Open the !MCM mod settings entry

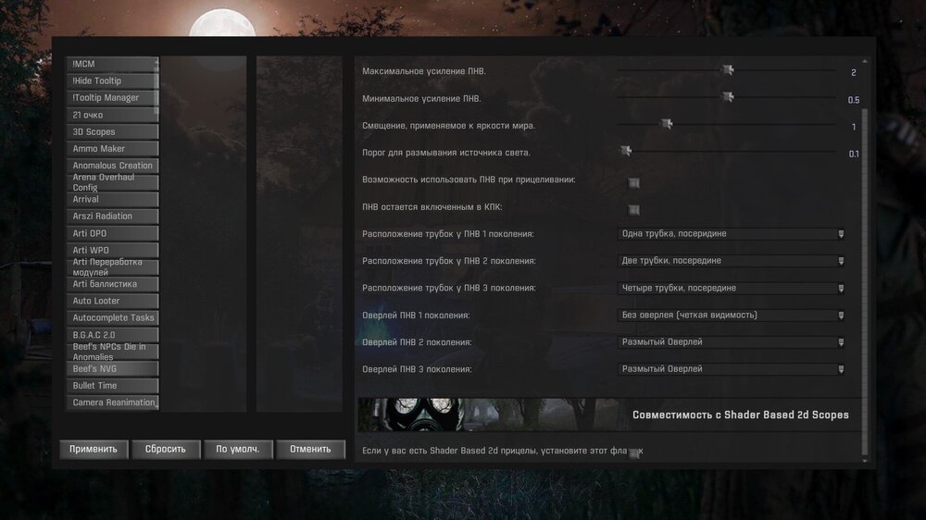[x=112, y=64]
